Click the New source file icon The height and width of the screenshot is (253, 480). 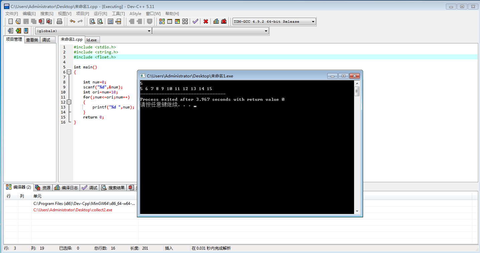pyautogui.click(x=11, y=21)
